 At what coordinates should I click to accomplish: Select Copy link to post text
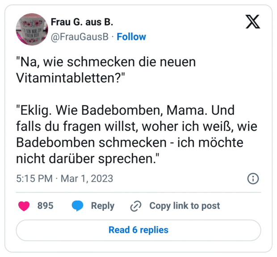point(185,206)
